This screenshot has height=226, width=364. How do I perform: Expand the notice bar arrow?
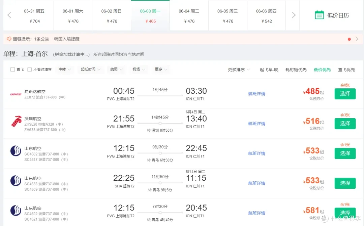(357, 39)
